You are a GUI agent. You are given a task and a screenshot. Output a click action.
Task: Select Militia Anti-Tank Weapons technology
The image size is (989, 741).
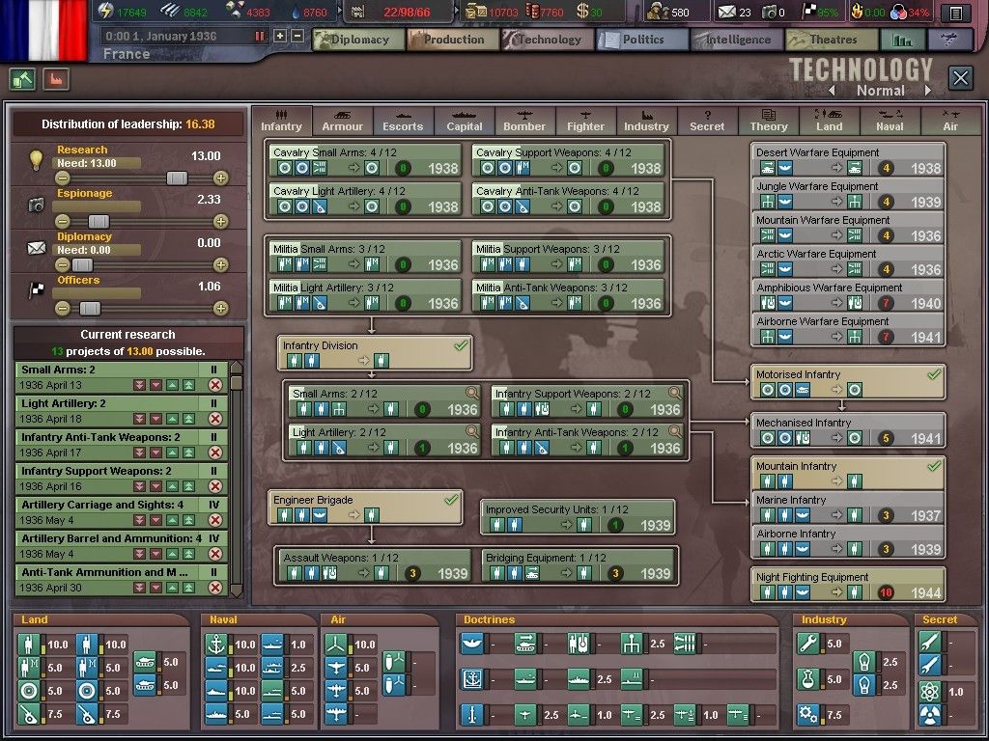tap(568, 296)
